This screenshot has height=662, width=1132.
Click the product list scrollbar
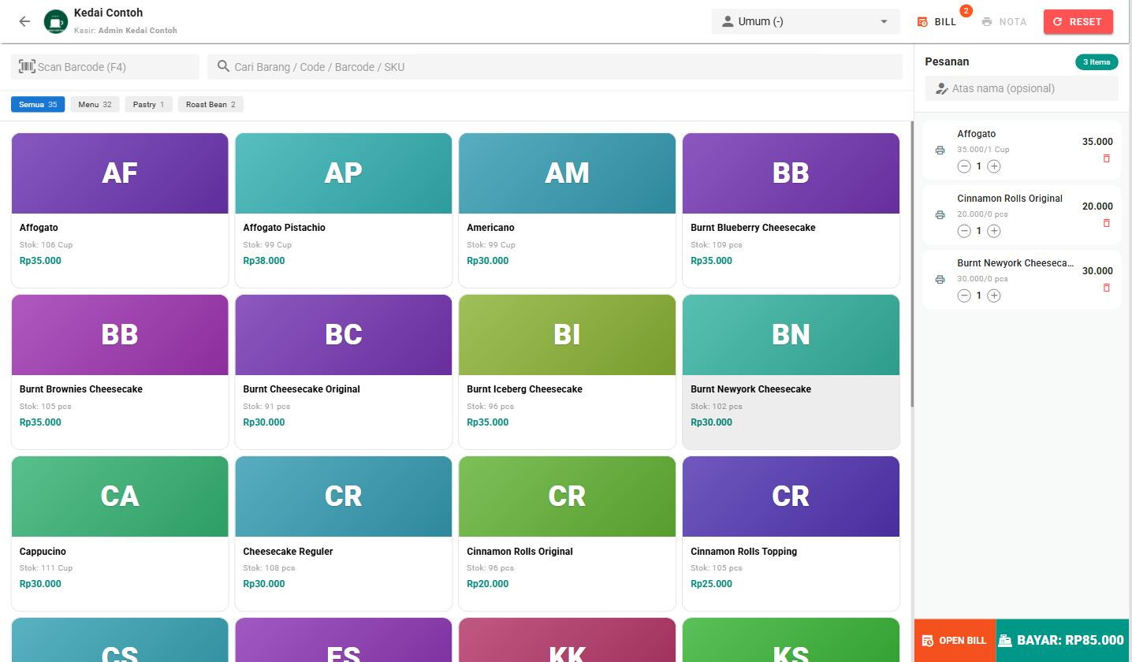click(x=912, y=264)
